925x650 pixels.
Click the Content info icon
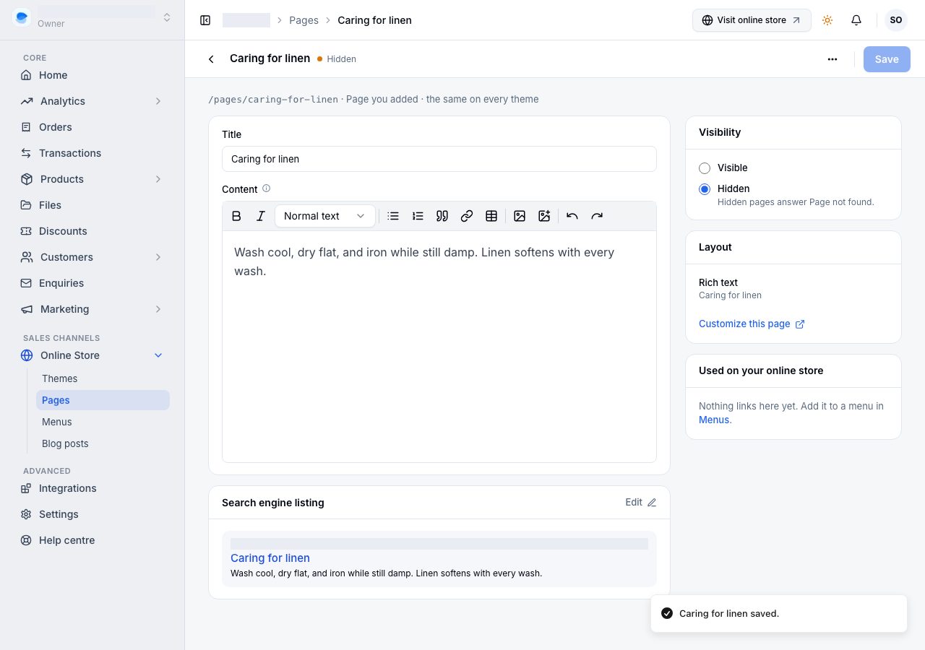[266, 188]
